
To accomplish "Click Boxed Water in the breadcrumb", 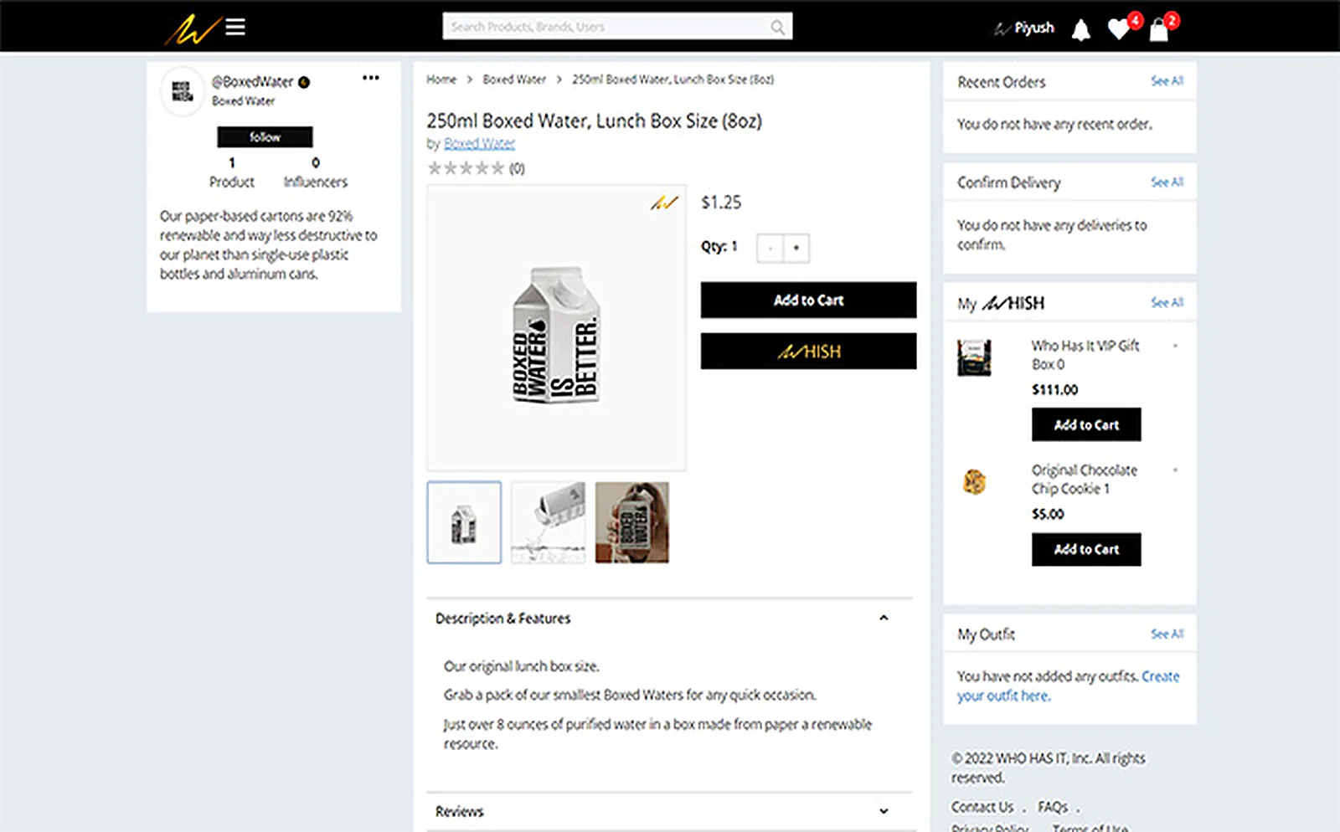I will [x=514, y=80].
